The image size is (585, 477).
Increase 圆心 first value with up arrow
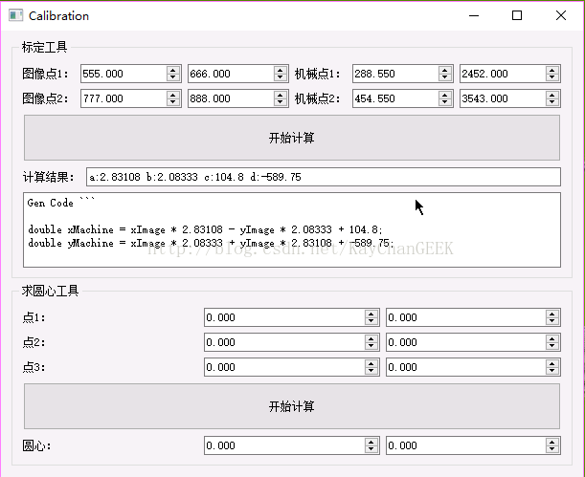tap(371, 442)
